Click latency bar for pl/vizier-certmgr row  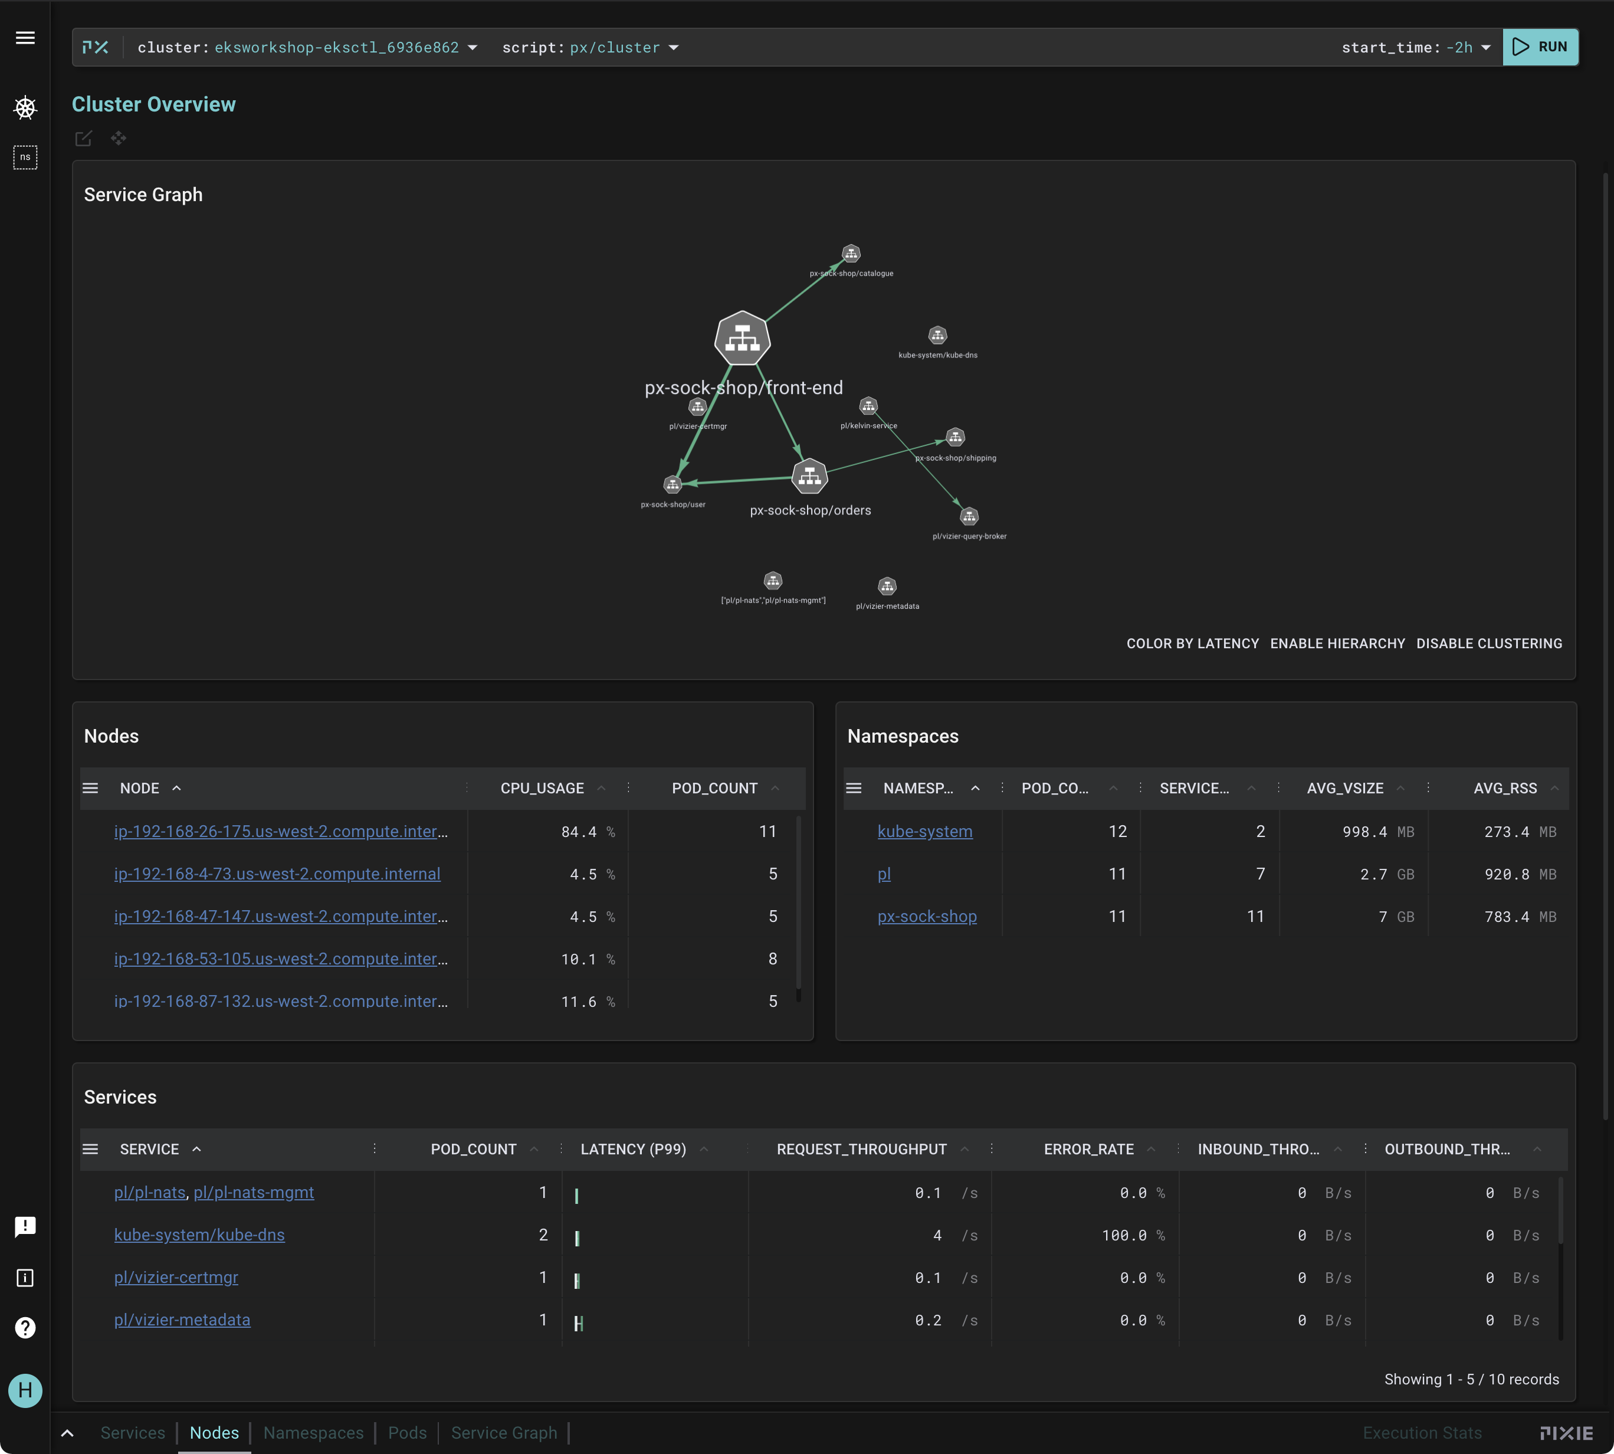(577, 1281)
